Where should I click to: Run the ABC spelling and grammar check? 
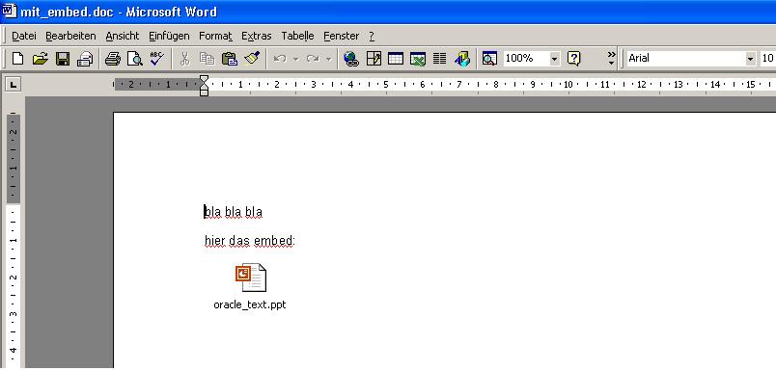click(157, 59)
